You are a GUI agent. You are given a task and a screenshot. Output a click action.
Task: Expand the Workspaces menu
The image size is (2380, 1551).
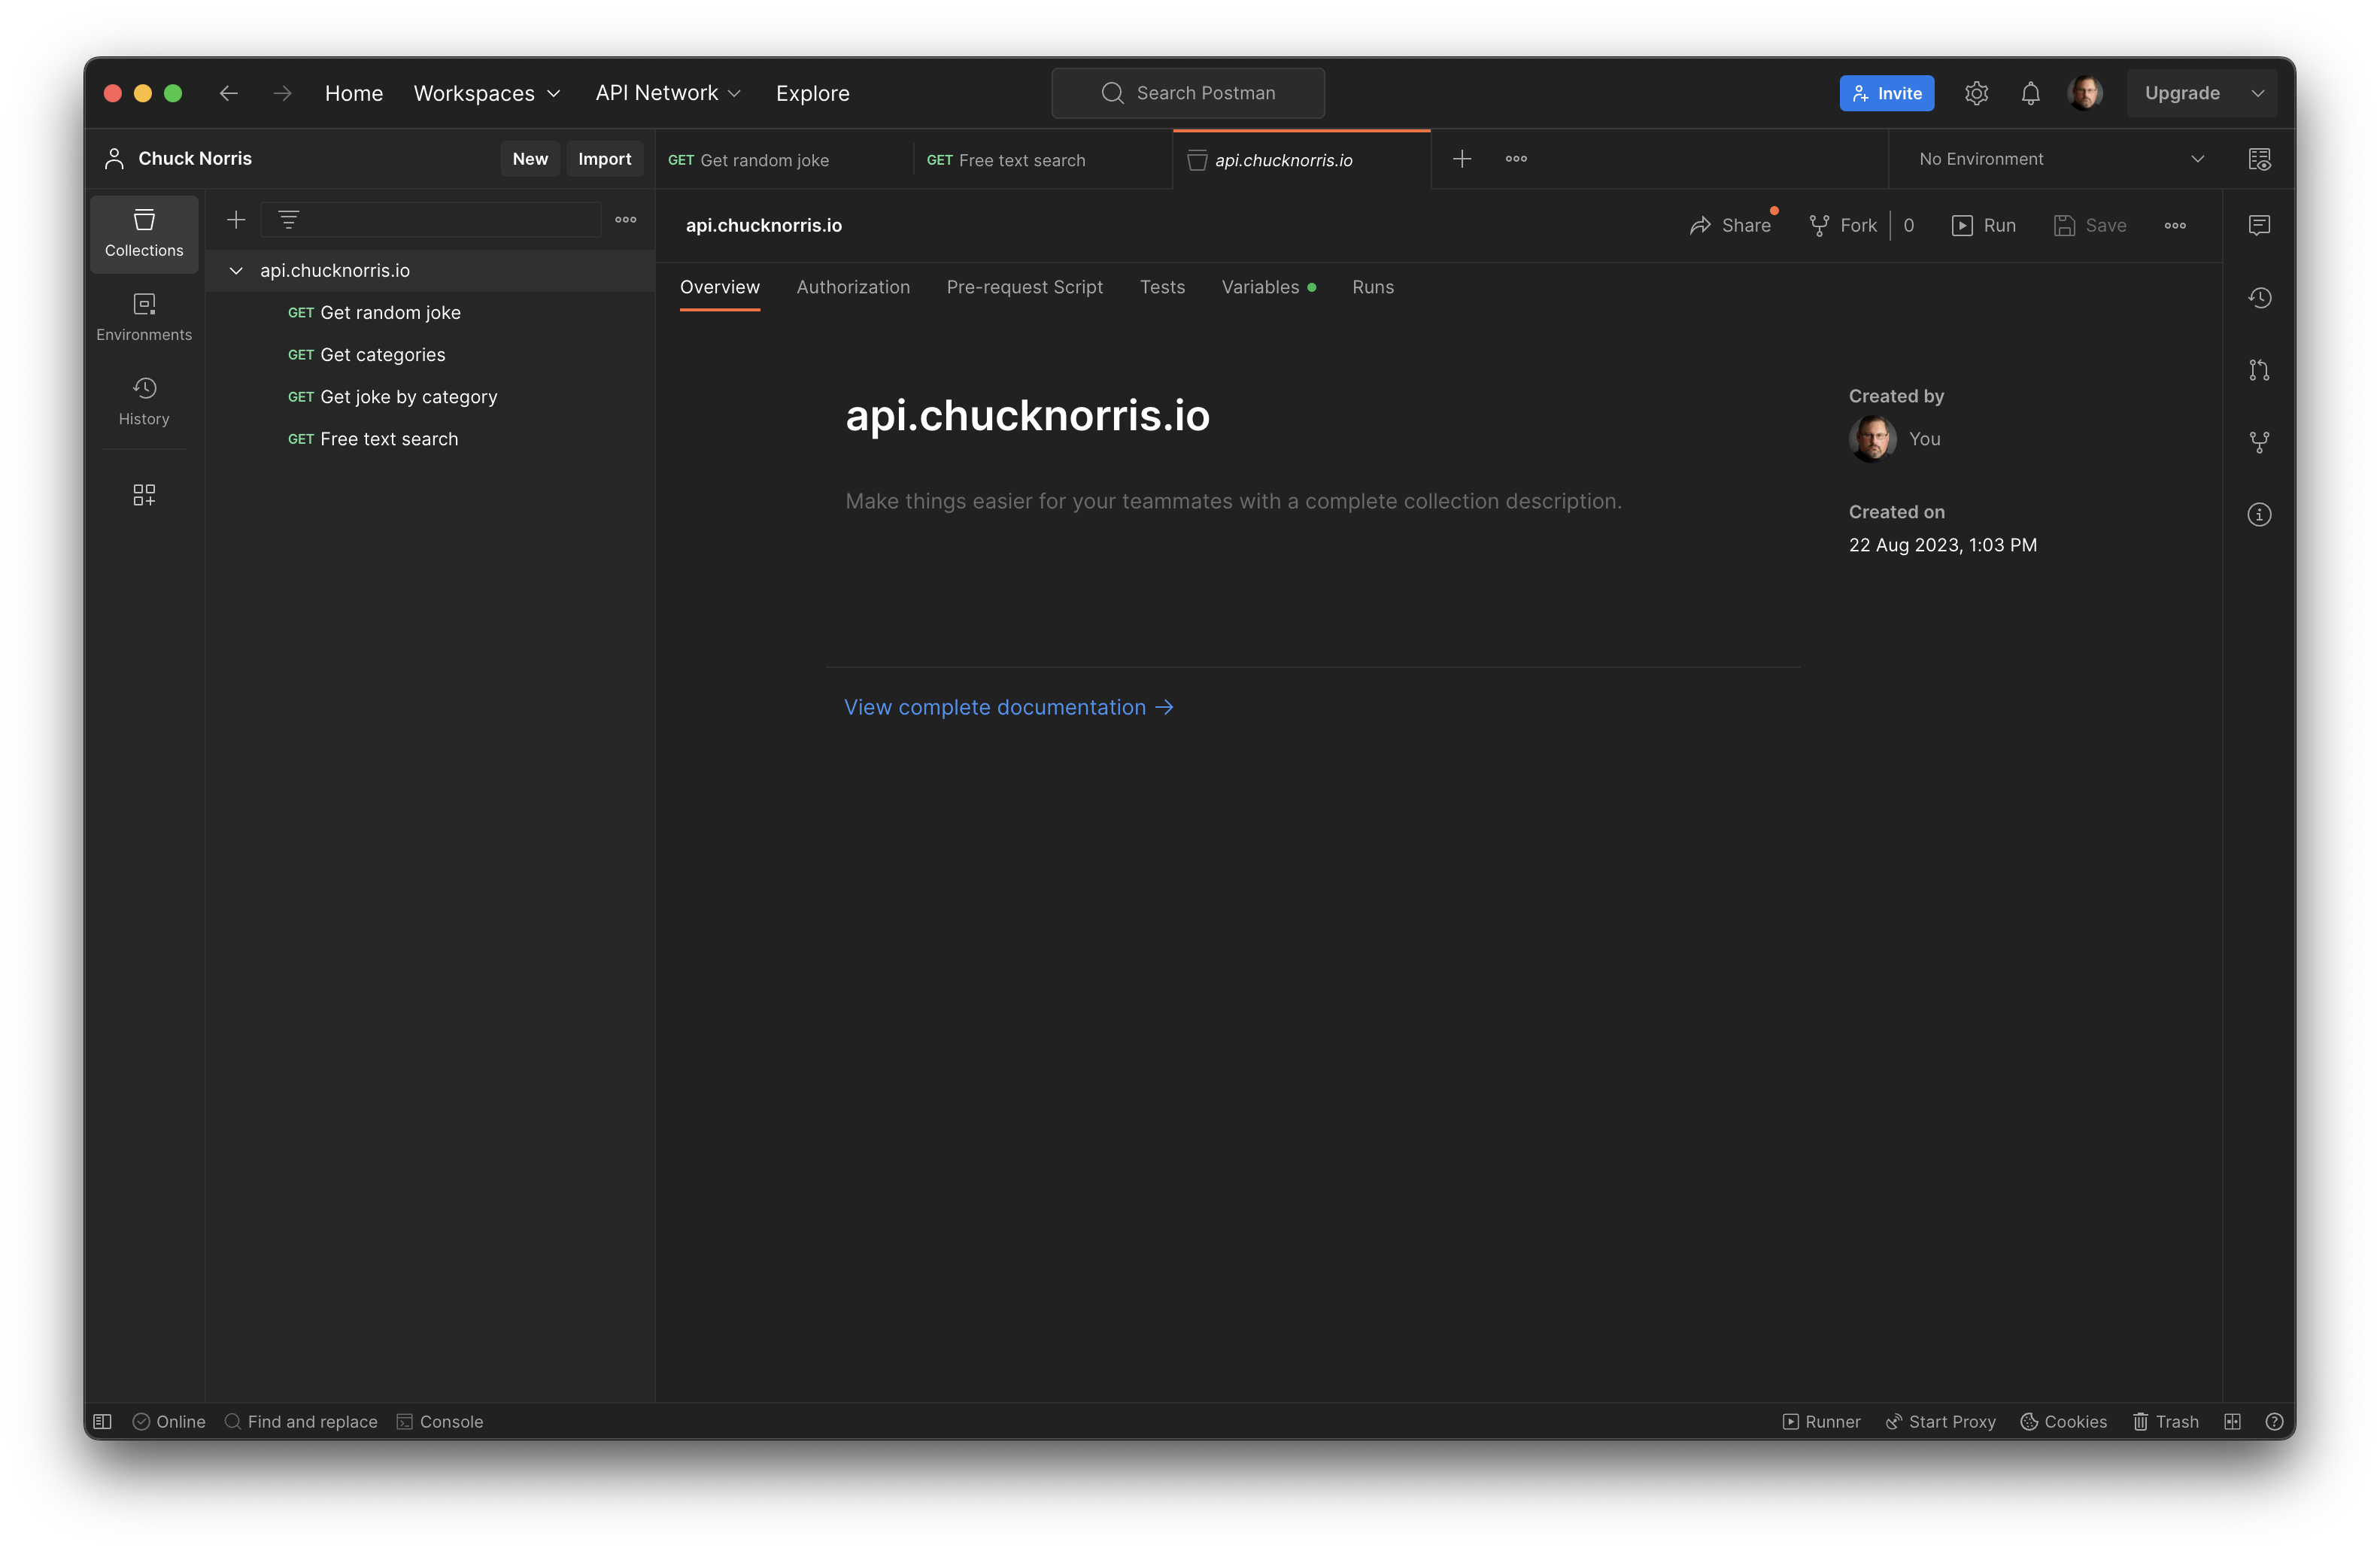click(x=487, y=92)
